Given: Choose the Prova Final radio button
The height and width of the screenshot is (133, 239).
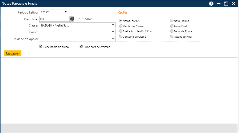Looking at the screenshot, I should coord(172,26).
